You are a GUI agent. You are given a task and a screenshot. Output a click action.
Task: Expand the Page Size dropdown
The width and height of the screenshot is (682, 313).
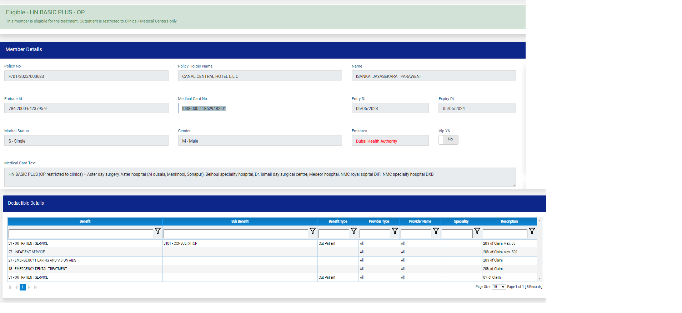498,287
